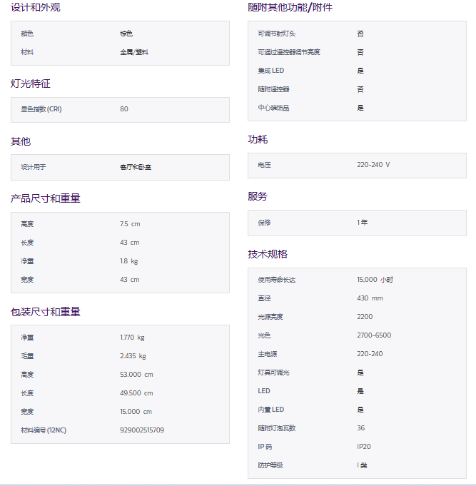
Task: Click the 929002515709 material number
Action: (x=142, y=430)
